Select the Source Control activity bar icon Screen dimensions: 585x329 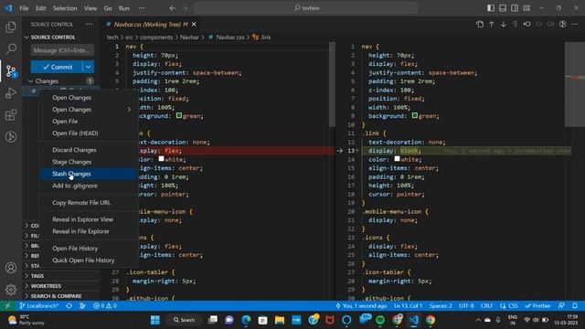point(11,71)
